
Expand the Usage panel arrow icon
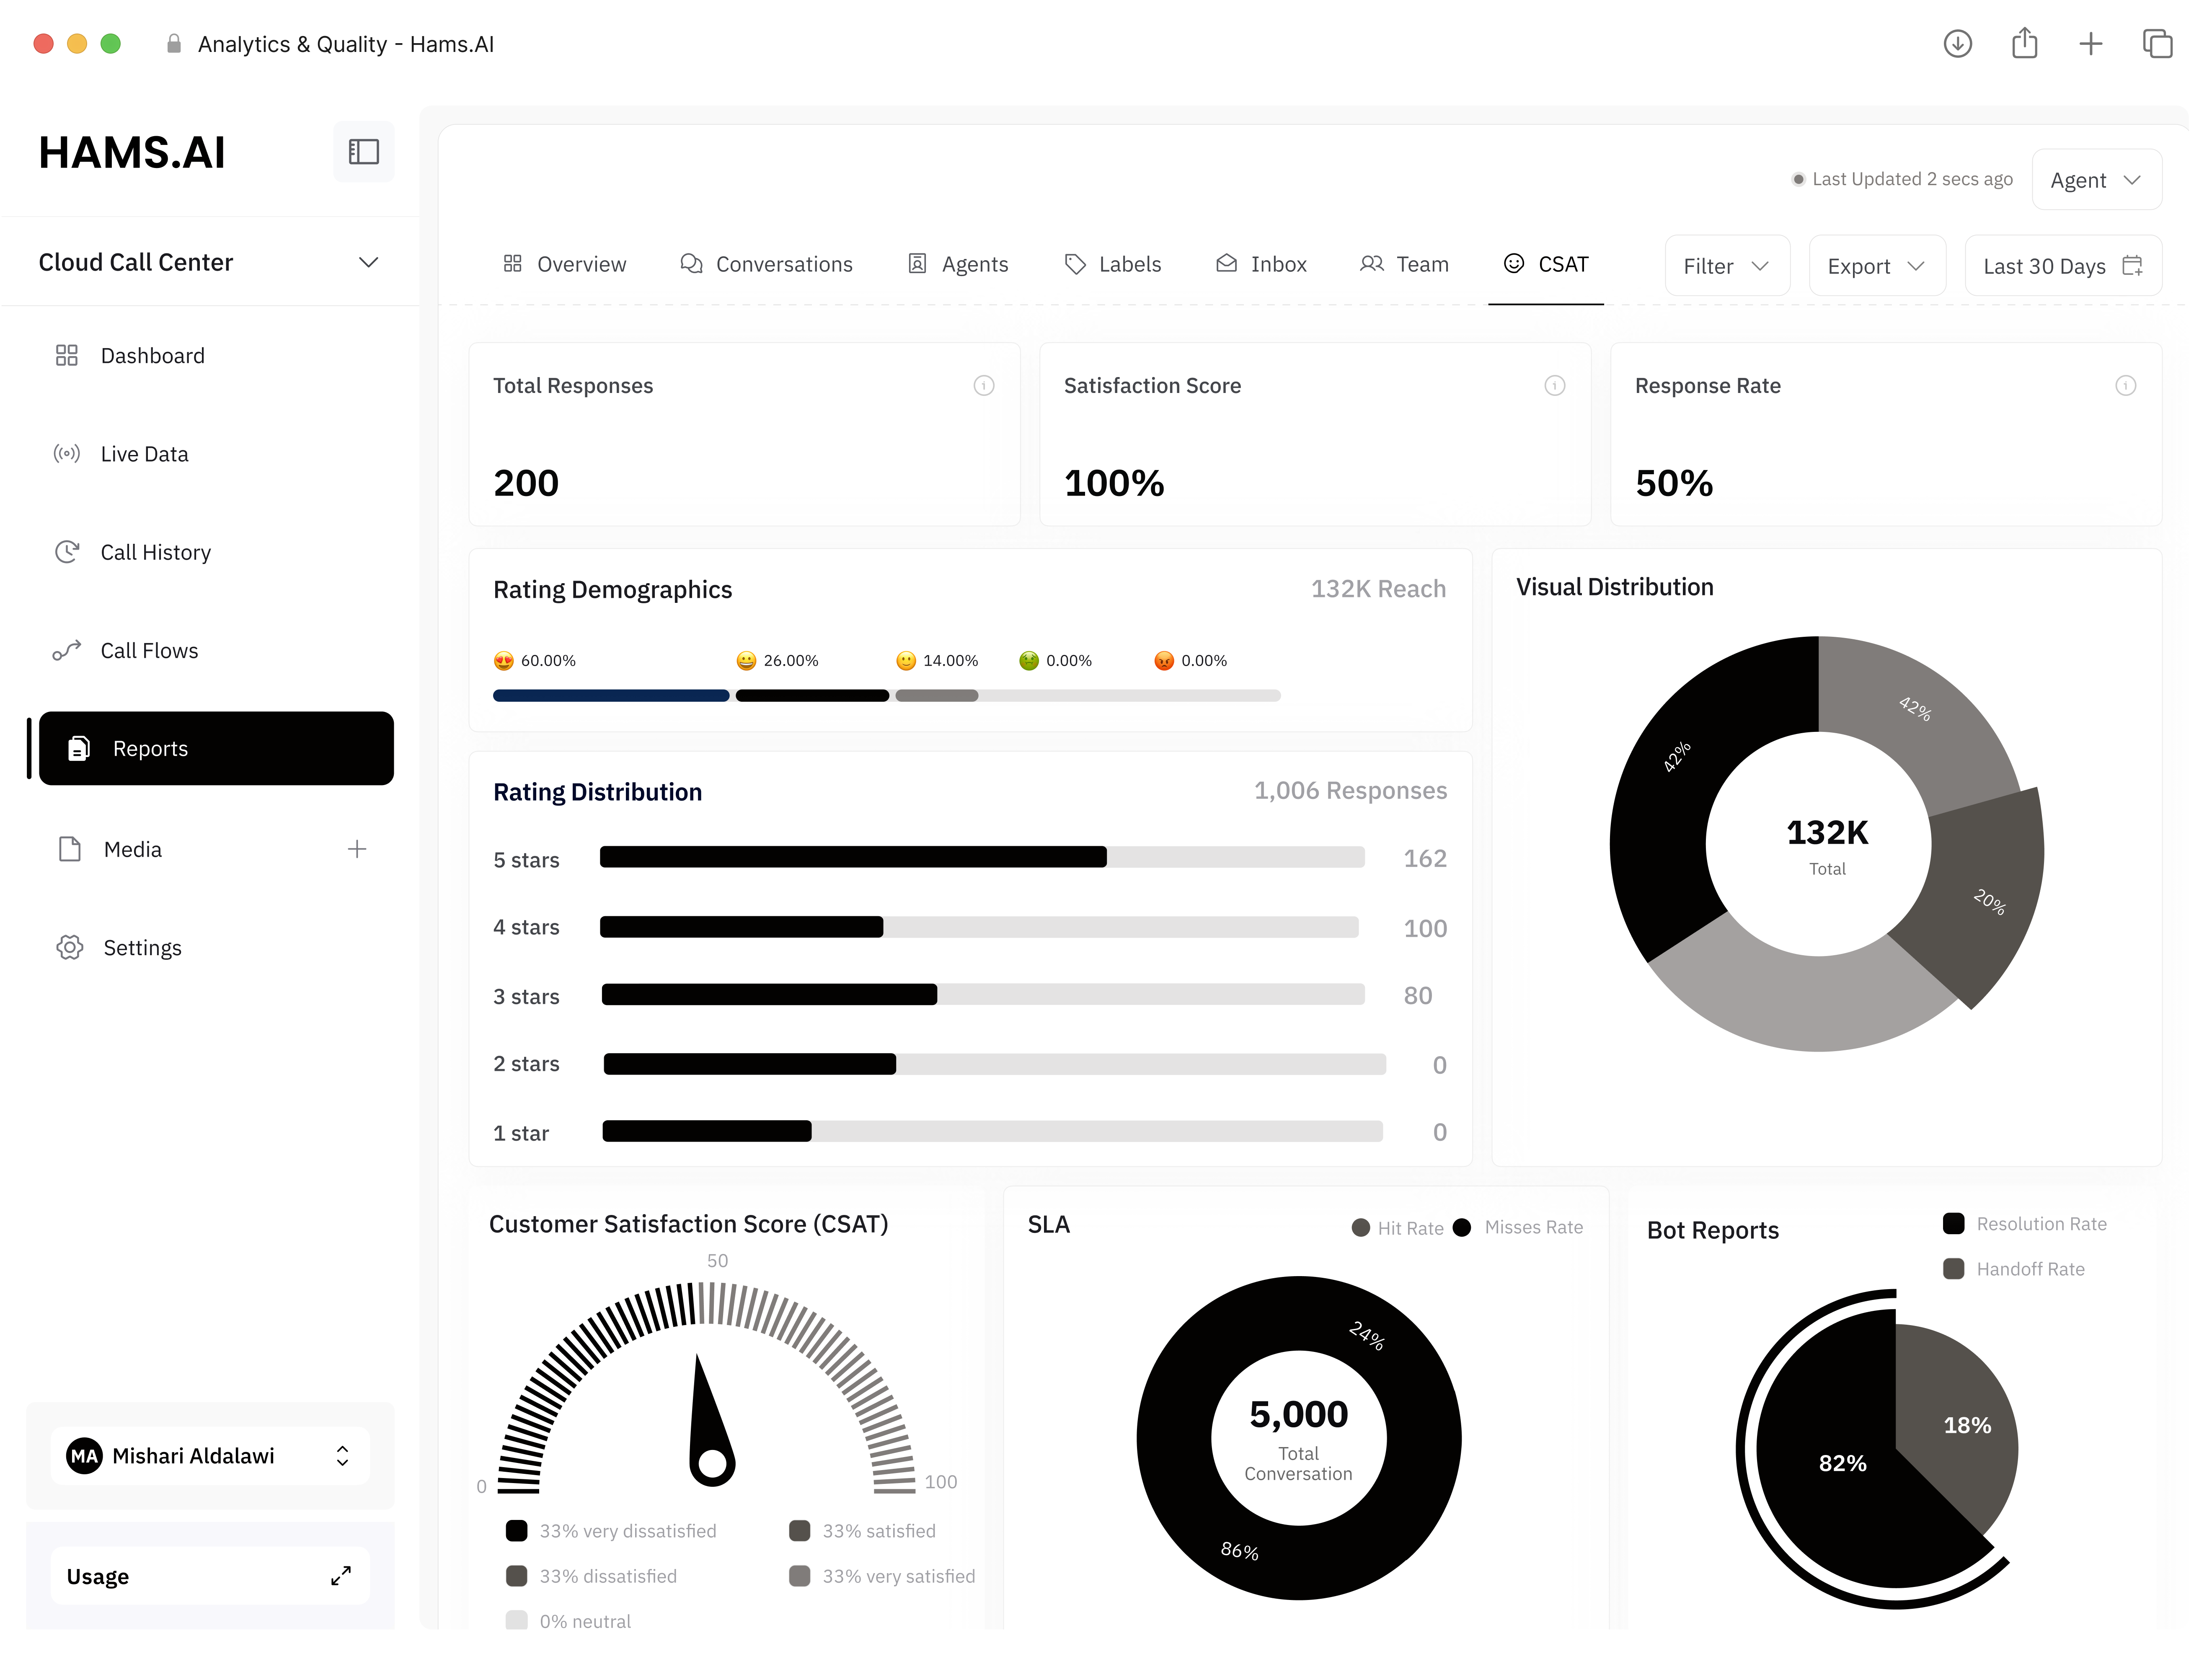coord(341,1576)
